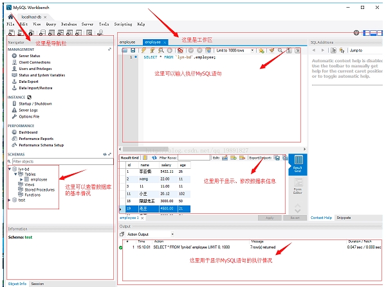Toggle auto-commit mode icon
Image resolution: width=386 pixels, height=287 pixels.
[x=208, y=50]
